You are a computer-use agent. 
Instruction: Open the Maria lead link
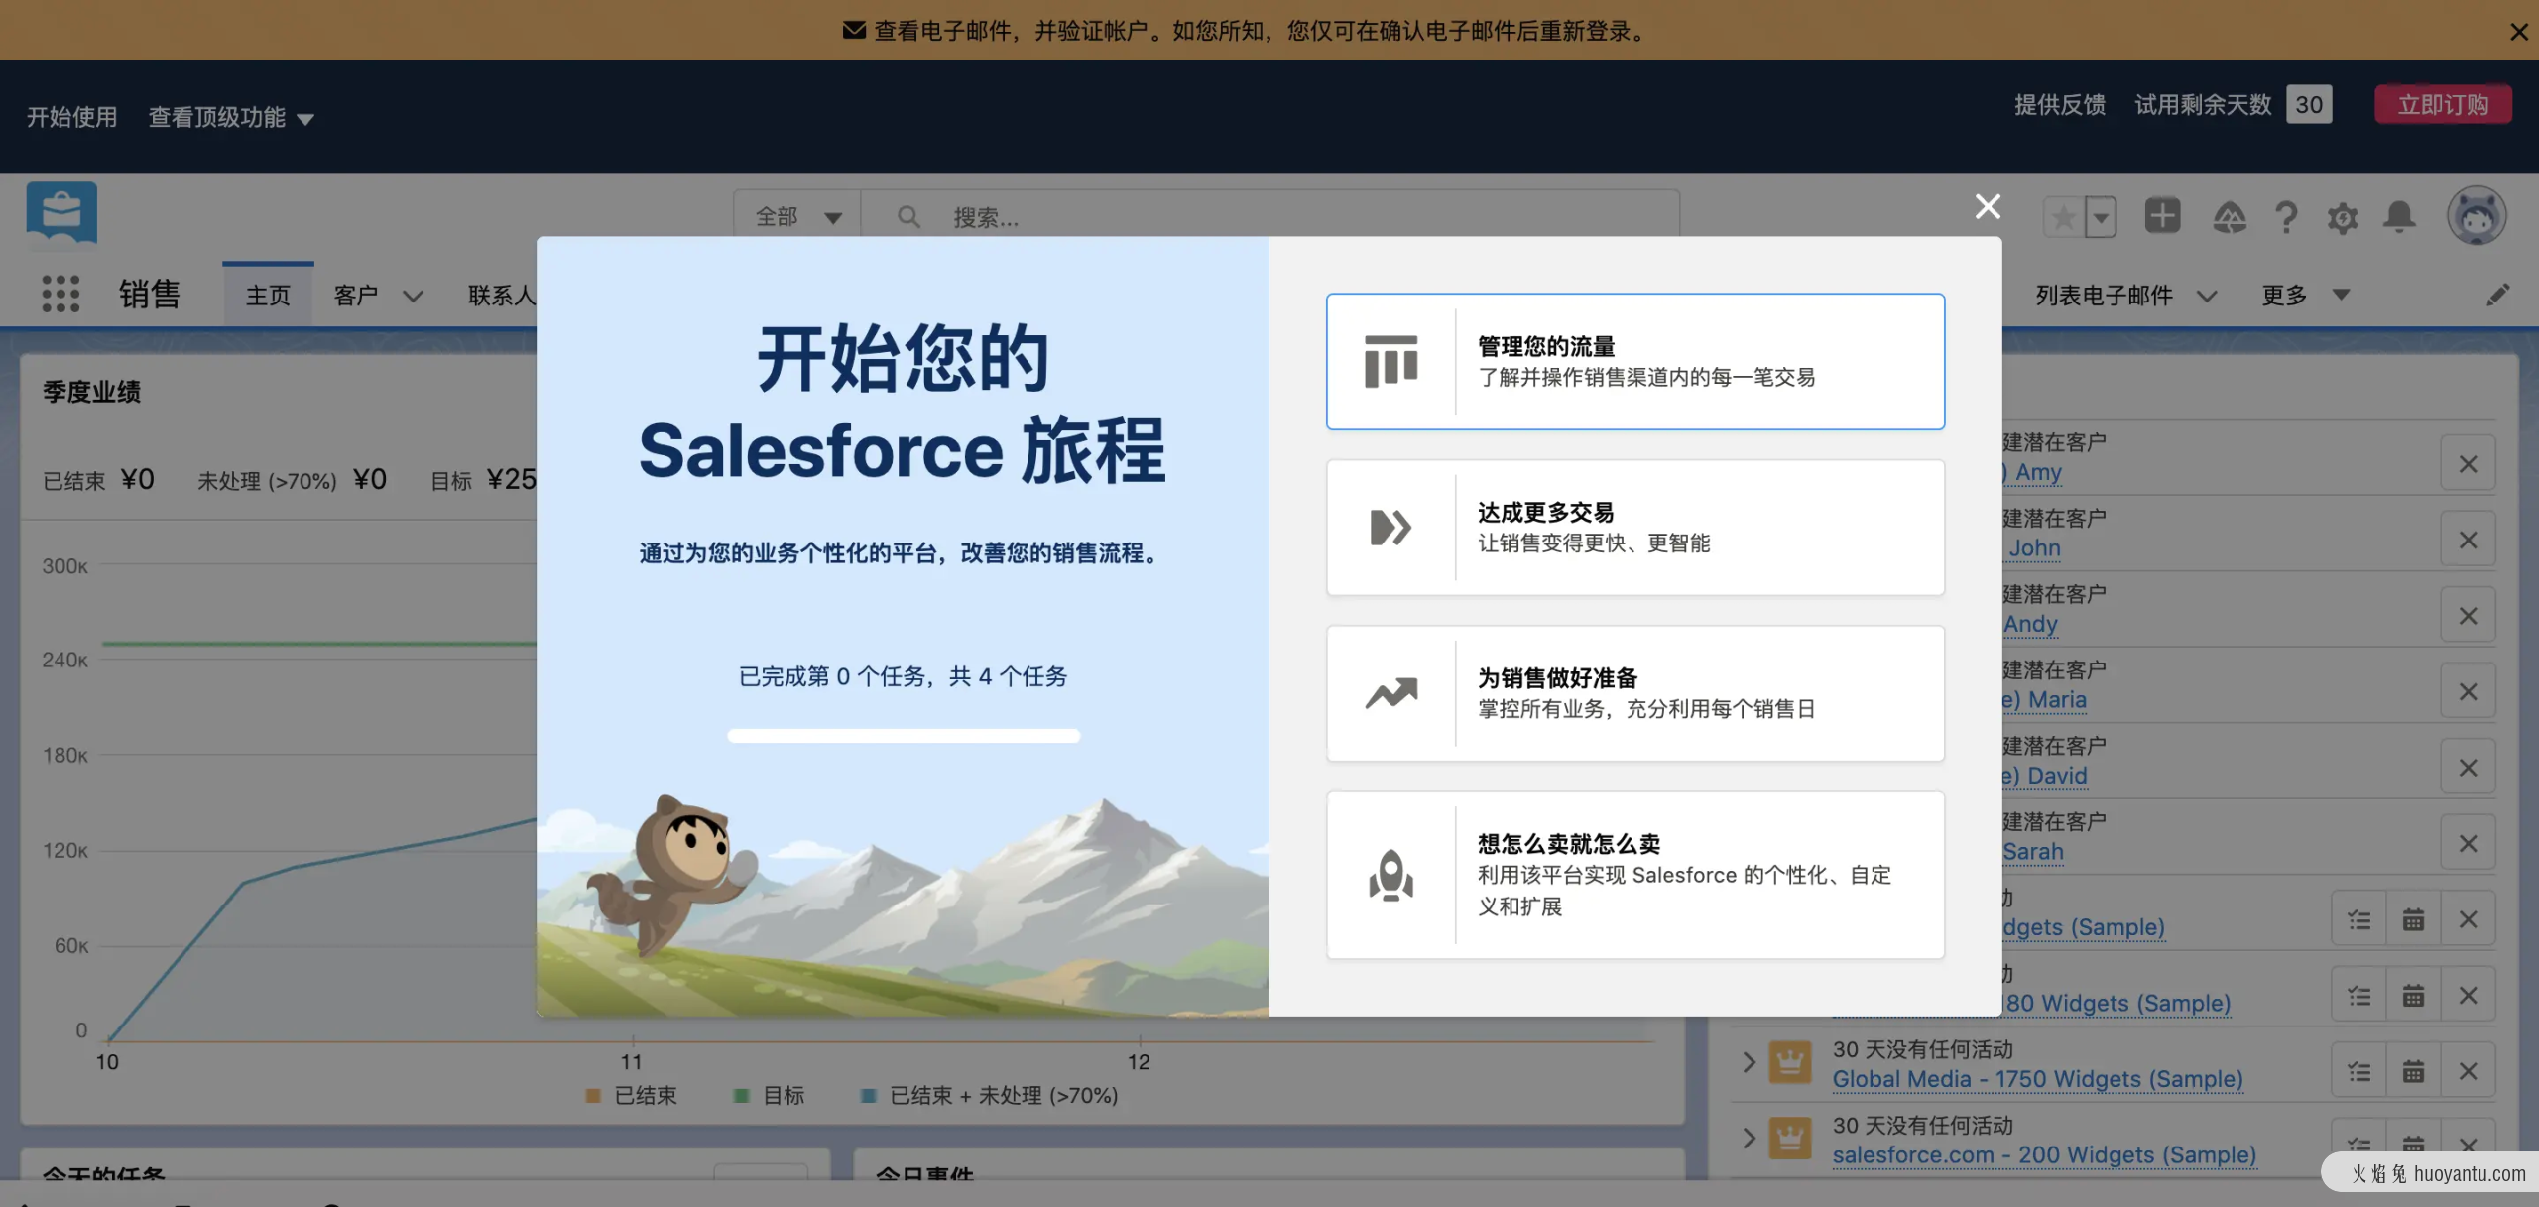(x=2044, y=699)
